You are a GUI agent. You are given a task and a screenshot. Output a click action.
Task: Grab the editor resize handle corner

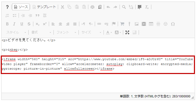(x=193, y=97)
